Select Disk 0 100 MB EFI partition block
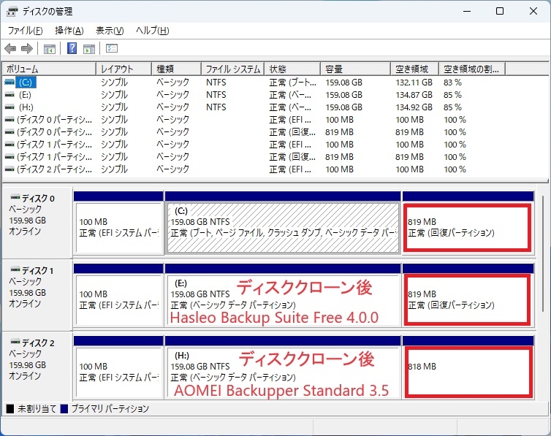This screenshot has height=436, width=551. click(x=118, y=227)
